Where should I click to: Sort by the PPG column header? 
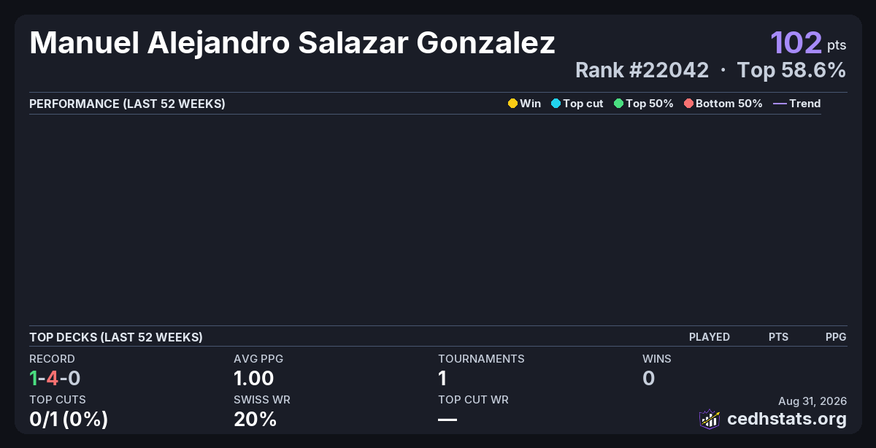pos(836,337)
